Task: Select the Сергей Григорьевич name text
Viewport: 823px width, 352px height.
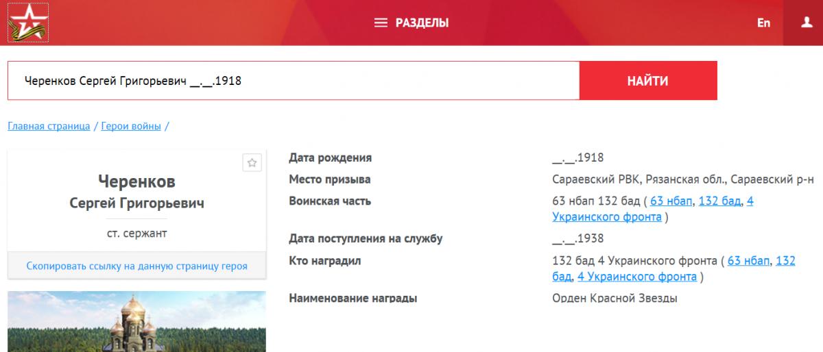Action: 136,204
